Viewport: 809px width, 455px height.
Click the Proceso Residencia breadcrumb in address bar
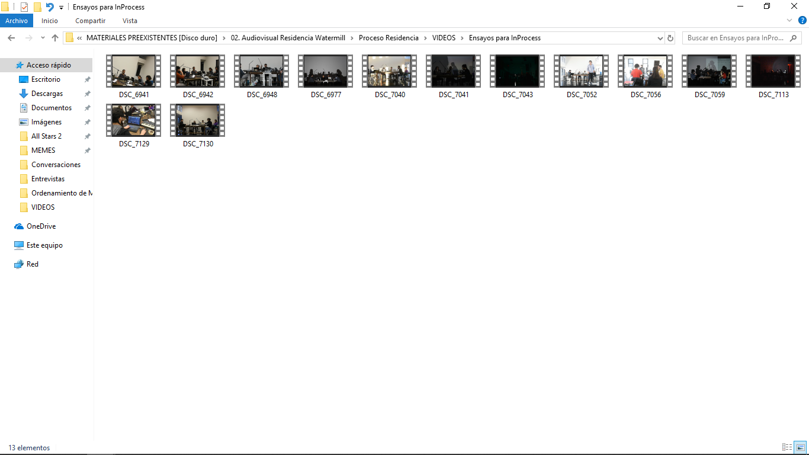point(389,38)
